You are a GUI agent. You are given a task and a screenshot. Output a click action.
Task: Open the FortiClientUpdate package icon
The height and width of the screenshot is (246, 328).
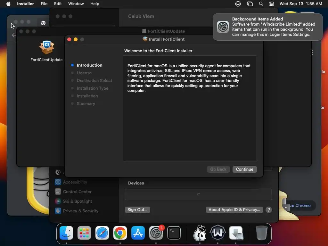[47, 47]
